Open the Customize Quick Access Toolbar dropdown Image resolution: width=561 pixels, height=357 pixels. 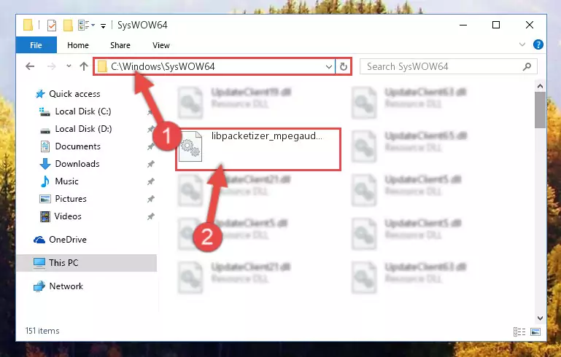tap(103, 25)
